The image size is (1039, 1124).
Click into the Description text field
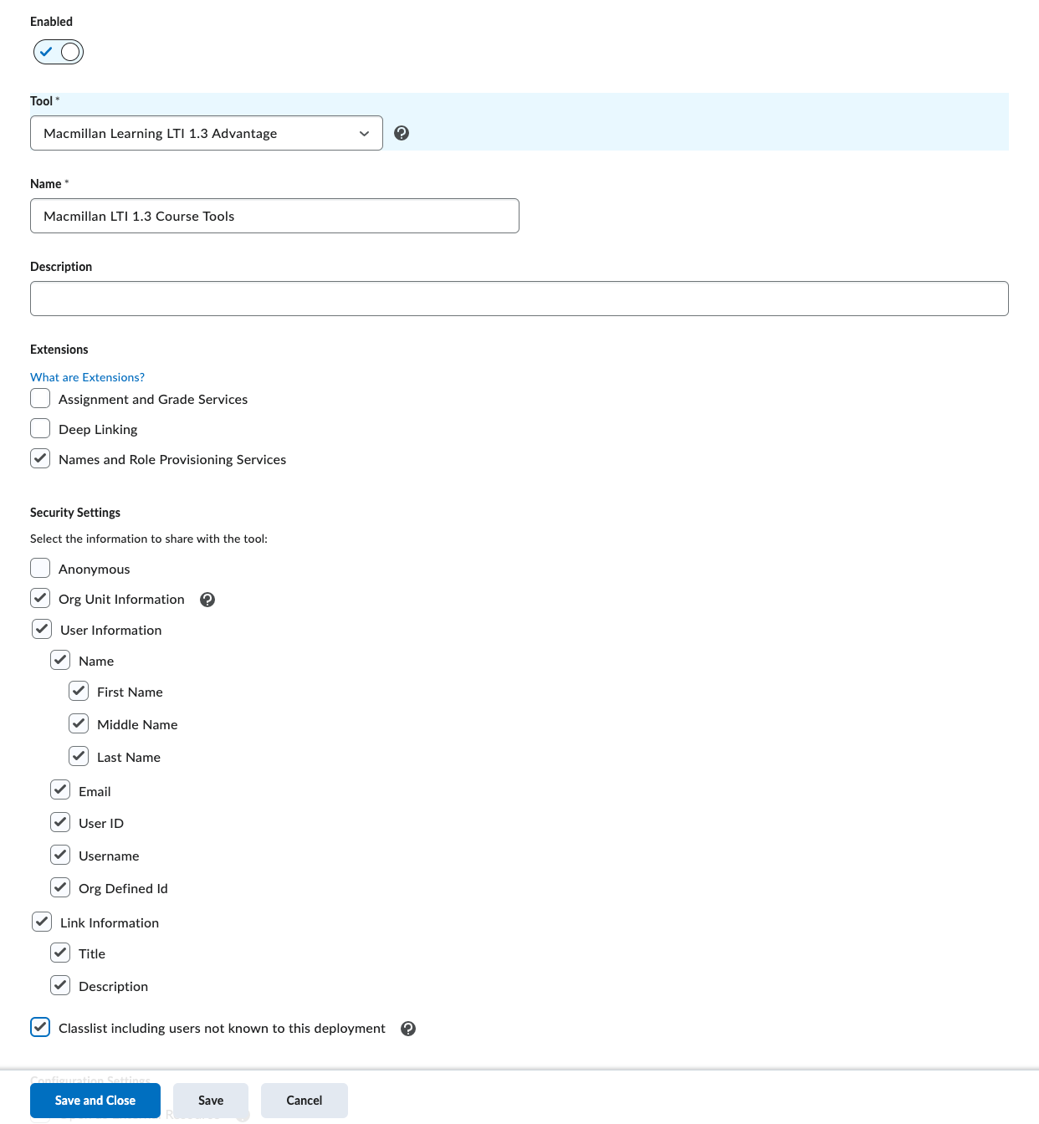pos(519,299)
